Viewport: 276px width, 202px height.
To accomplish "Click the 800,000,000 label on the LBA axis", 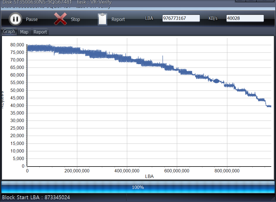I will 227,171.
